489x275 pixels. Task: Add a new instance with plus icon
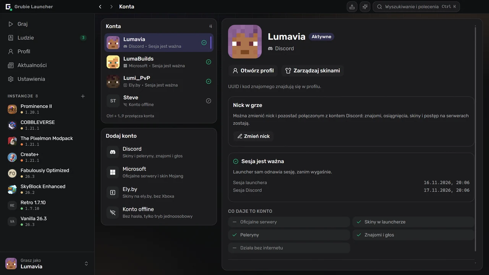(83, 96)
